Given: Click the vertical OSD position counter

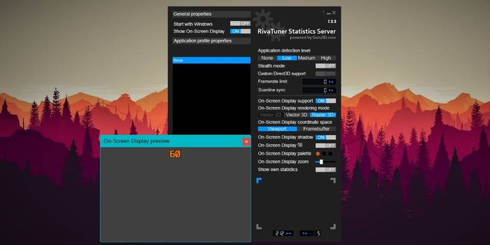Looking at the screenshot, I should [x=310, y=233].
